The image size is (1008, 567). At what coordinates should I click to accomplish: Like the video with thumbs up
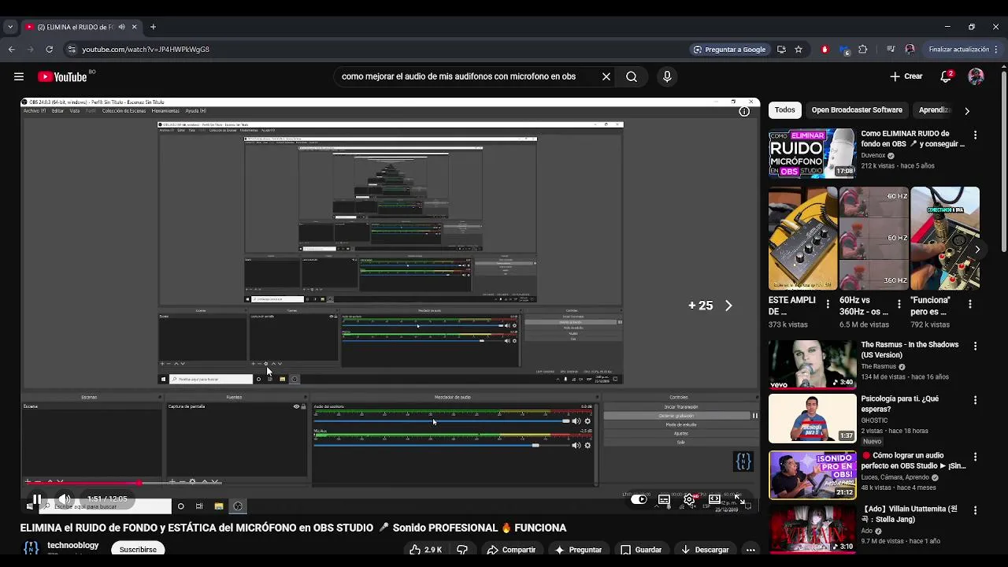[x=425, y=550]
